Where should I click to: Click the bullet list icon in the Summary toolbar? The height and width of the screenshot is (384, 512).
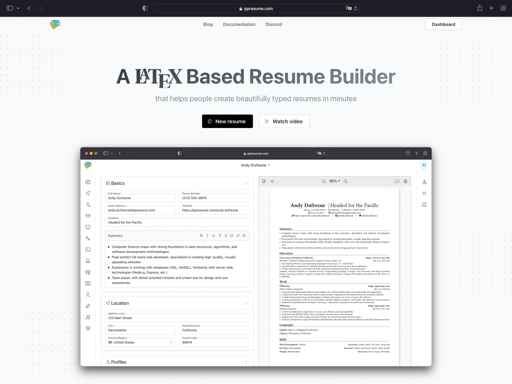coord(226,236)
